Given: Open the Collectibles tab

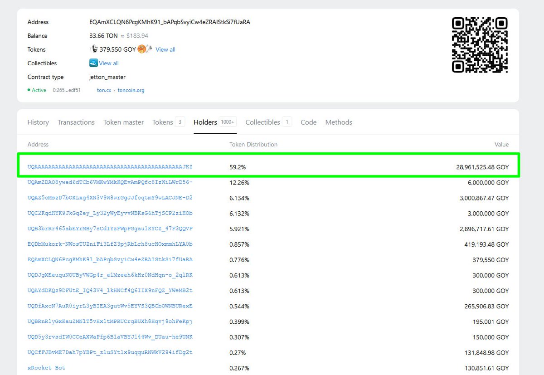Looking at the screenshot, I should tap(264, 122).
